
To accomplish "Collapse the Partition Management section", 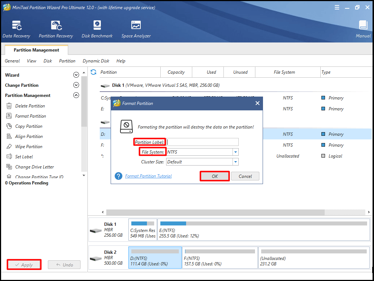I will pos(76,95).
